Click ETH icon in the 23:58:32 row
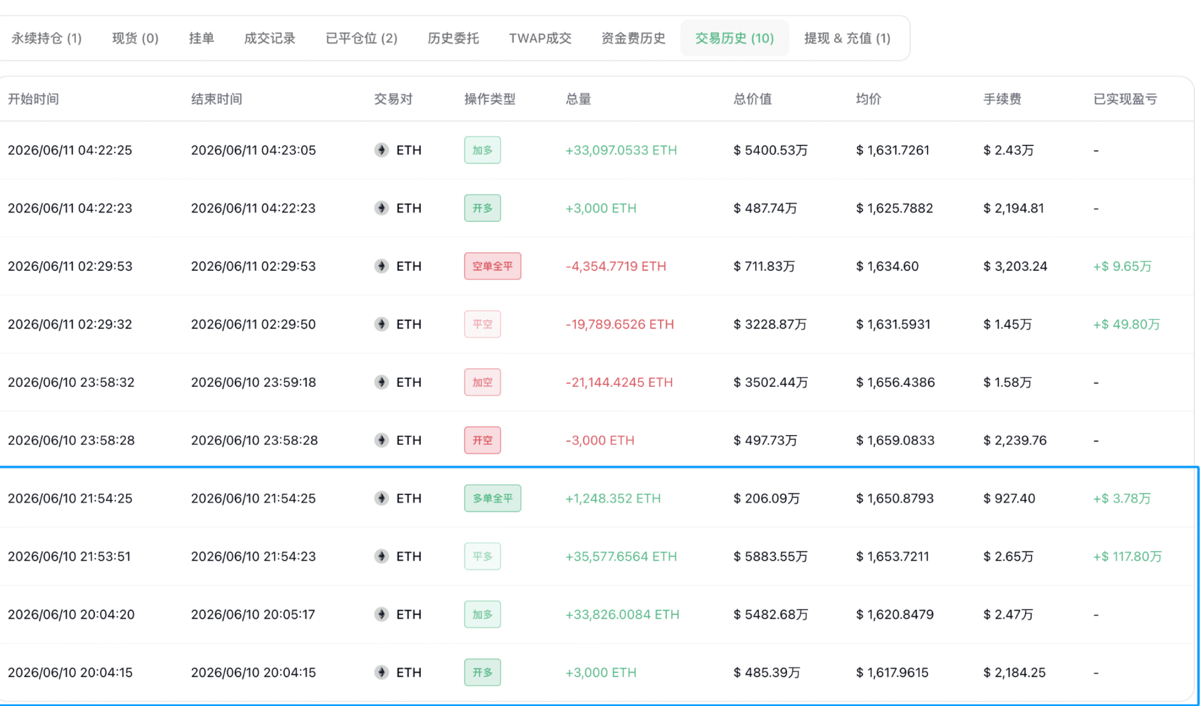1204x706 pixels. (382, 382)
